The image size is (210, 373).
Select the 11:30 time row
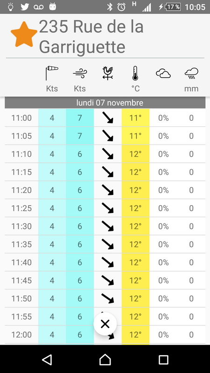click(x=105, y=226)
